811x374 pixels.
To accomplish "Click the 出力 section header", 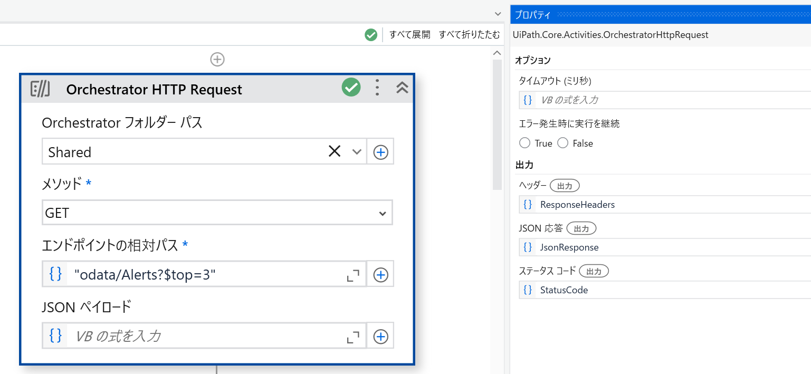I will point(524,165).
